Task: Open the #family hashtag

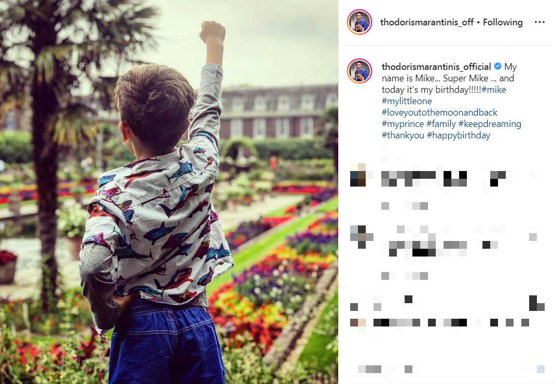Action: click(x=441, y=124)
